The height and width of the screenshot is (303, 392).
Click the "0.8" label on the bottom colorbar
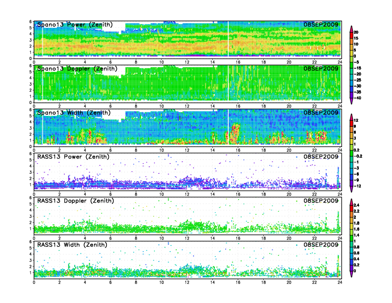pyautogui.click(x=356, y=247)
